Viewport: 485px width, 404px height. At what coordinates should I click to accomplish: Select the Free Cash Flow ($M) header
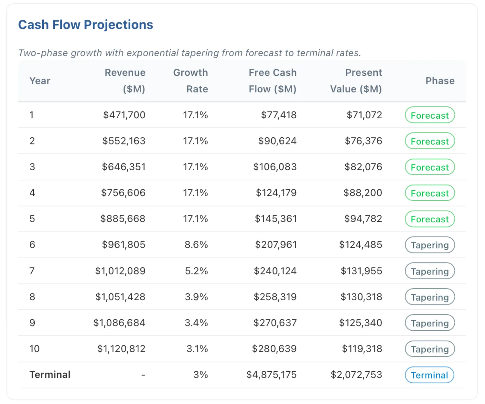[x=273, y=81]
